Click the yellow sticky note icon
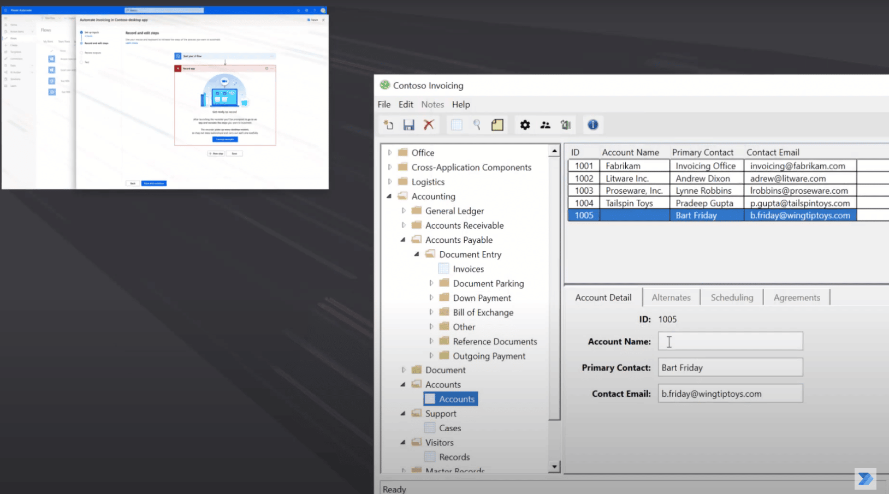This screenshot has width=889, height=494. coord(497,125)
